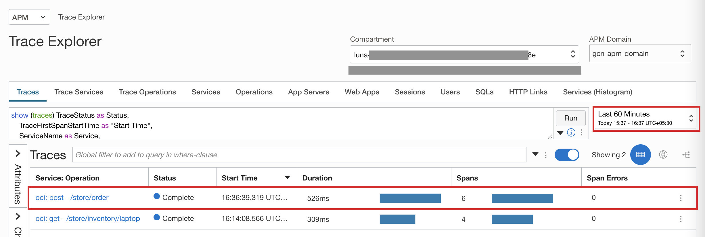Screen dimensions: 705x237
Task: Open the Services (Histogram) tab
Action: [597, 92]
